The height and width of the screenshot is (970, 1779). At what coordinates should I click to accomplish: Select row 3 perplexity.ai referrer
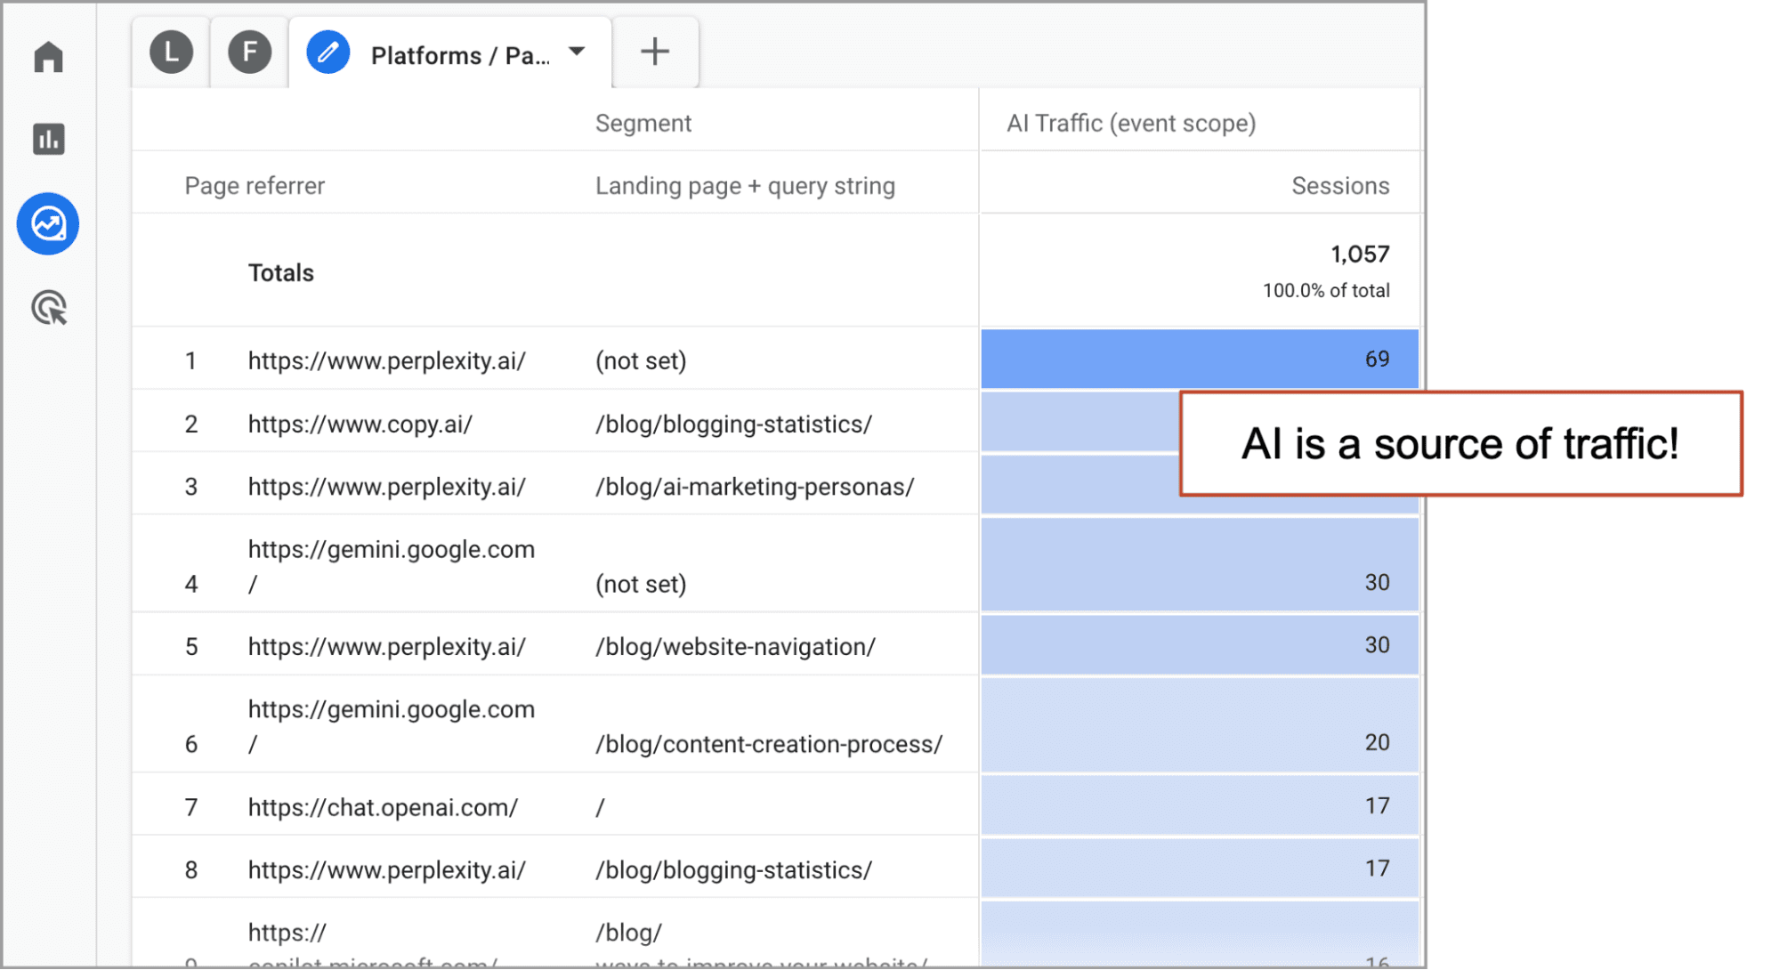tap(386, 488)
